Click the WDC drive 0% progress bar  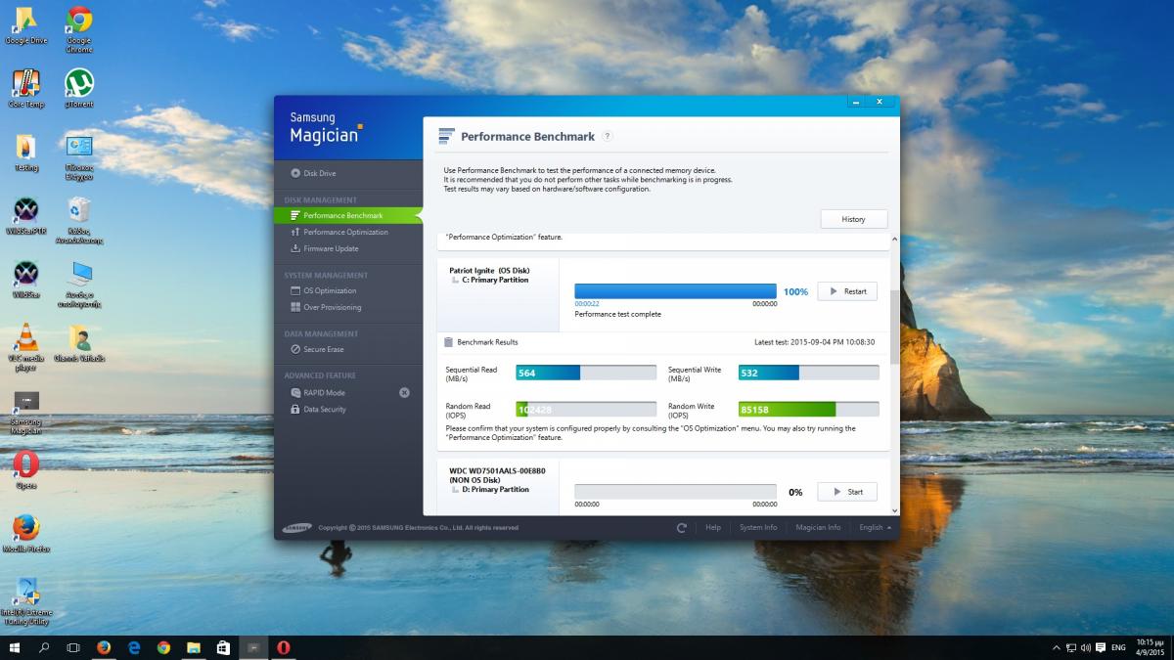(x=676, y=492)
